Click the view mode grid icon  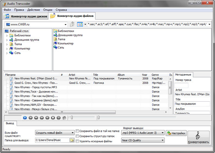(x=80, y=25)
